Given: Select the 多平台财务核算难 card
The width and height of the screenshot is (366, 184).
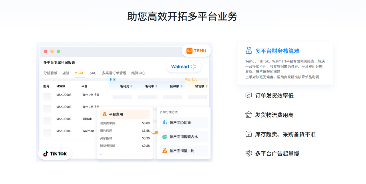Looking at the screenshot, I should pyautogui.click(x=285, y=63).
